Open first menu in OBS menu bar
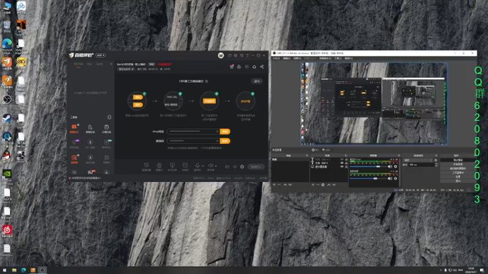The image size is (488, 274). (x=276, y=58)
